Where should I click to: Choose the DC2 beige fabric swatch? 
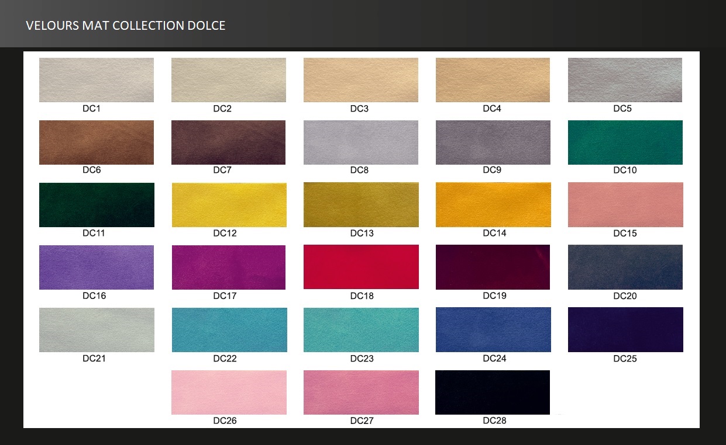pyautogui.click(x=229, y=80)
